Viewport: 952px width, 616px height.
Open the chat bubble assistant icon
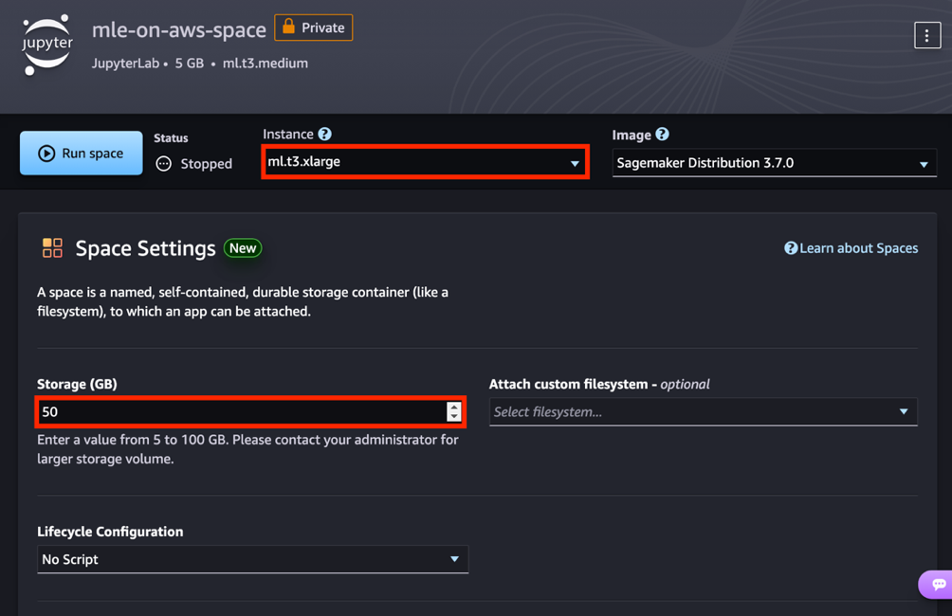[x=938, y=585]
